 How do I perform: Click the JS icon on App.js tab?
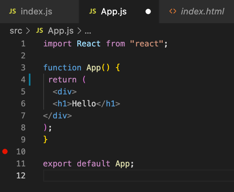pos(93,11)
